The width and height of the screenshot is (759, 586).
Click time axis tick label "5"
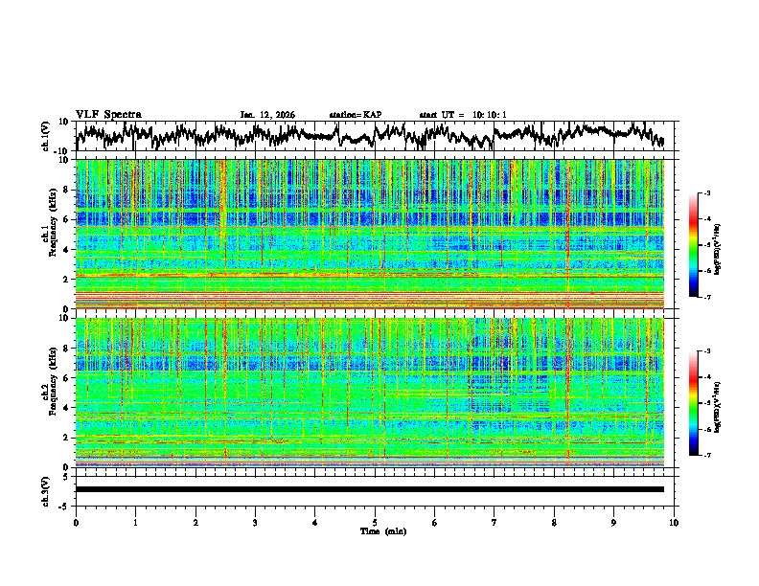tap(375, 523)
